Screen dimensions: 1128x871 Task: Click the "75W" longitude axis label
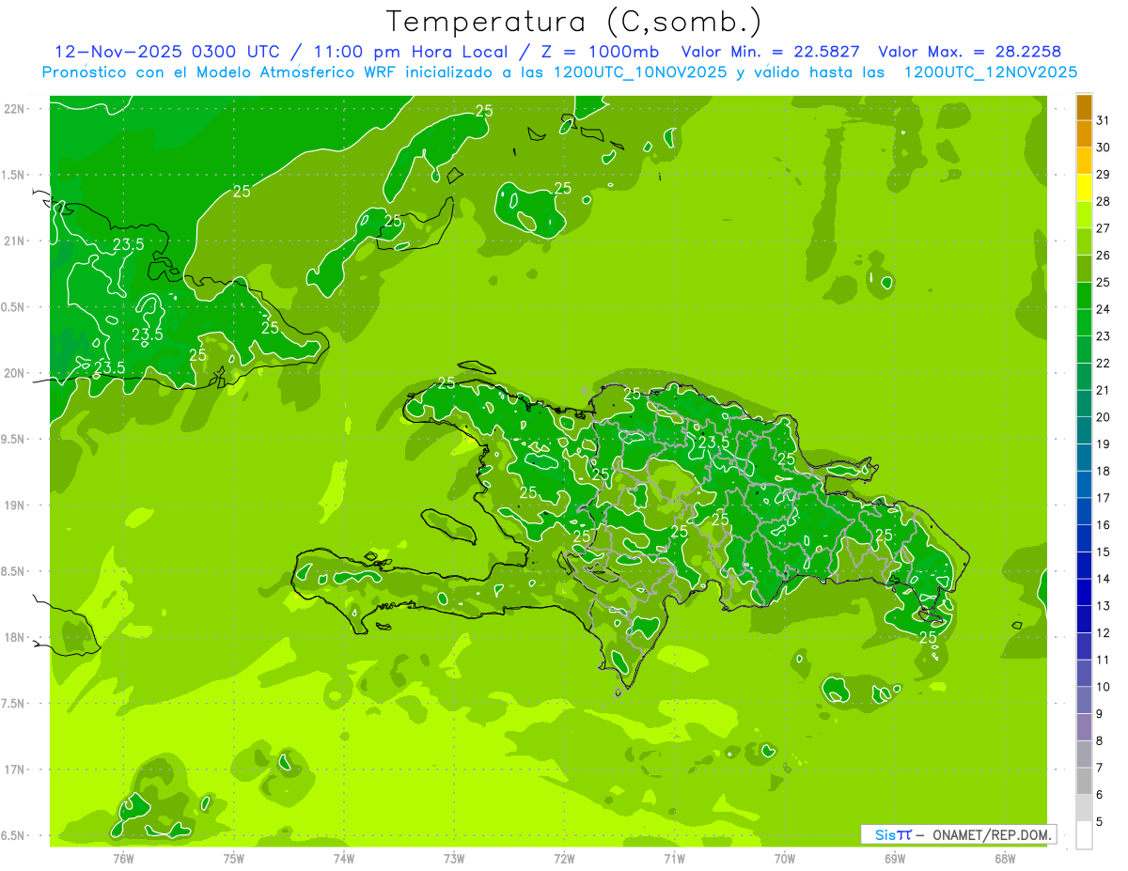[233, 858]
